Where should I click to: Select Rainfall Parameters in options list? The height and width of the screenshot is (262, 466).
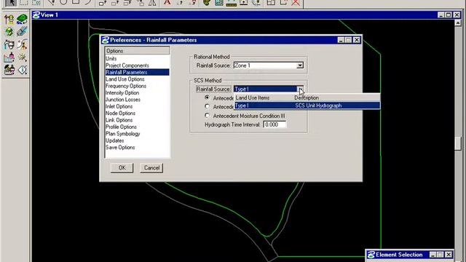[138, 72]
